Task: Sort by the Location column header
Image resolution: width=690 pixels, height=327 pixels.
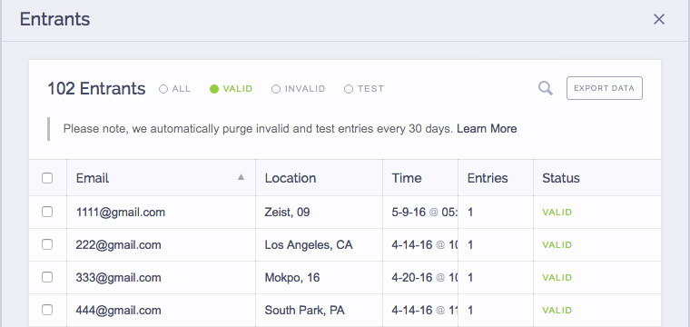Action: click(x=291, y=178)
